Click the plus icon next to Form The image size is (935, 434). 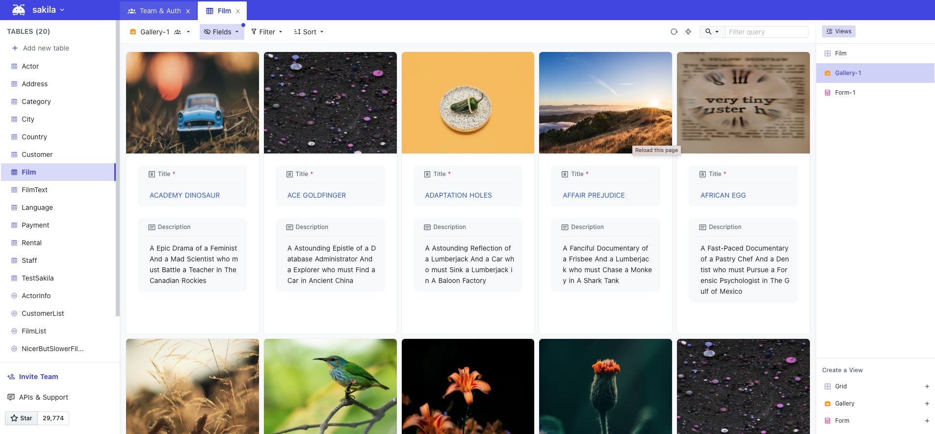pos(927,421)
